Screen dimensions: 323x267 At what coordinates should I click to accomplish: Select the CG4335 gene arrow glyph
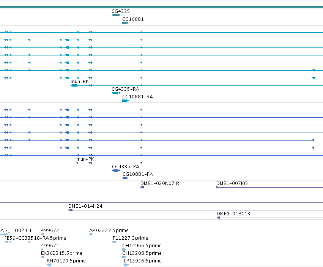point(115,15)
